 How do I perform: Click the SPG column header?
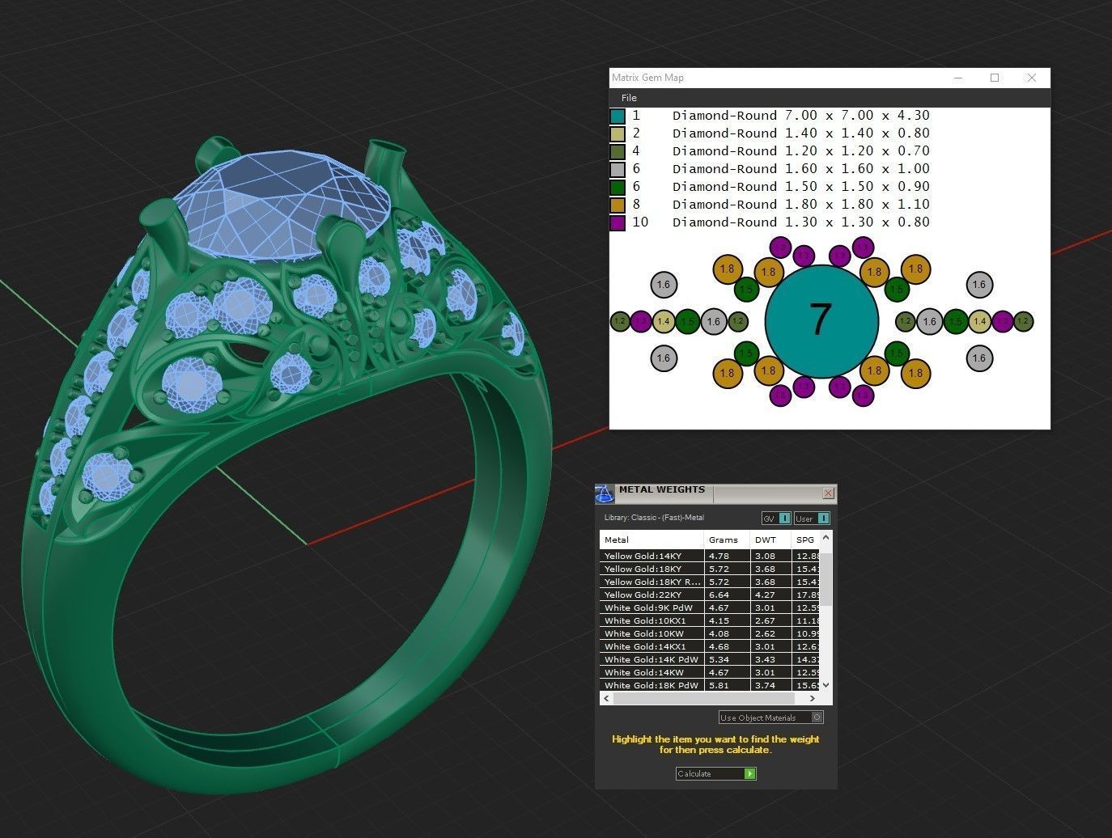pos(806,540)
